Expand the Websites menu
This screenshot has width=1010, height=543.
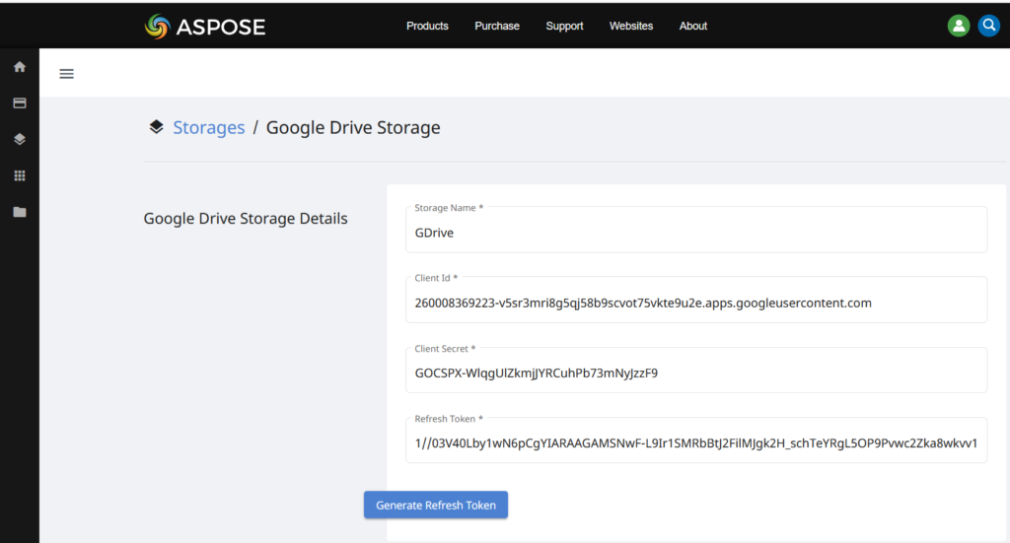coord(630,27)
